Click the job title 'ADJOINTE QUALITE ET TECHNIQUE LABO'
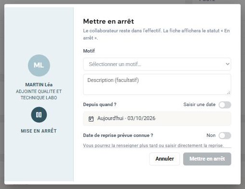 [x=39, y=94]
